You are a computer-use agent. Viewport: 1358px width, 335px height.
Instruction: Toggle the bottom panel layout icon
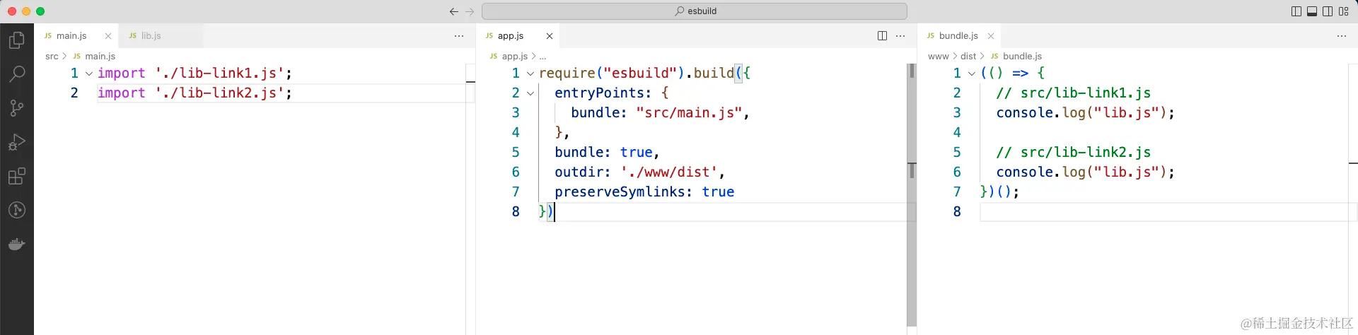[1312, 11]
